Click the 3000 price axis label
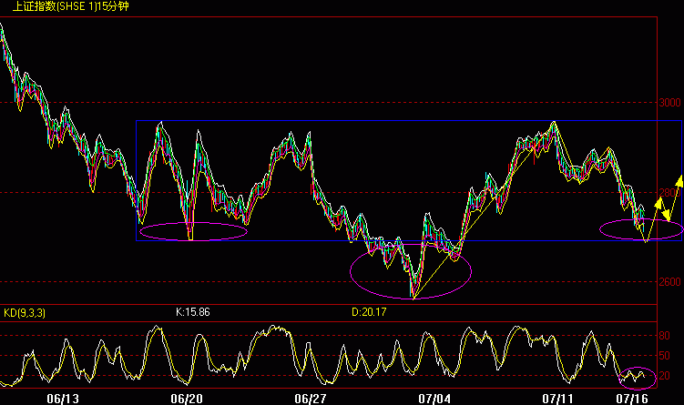The width and height of the screenshot is (684, 405). (669, 103)
